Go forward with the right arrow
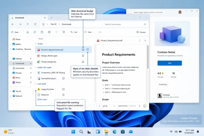Screen dimensions: 204x136 (x=20, y=24)
